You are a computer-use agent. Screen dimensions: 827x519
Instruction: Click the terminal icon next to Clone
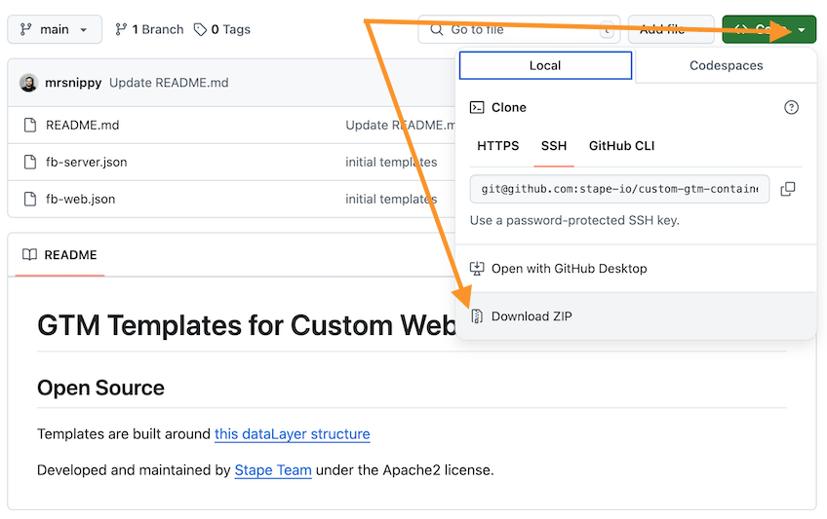[477, 107]
